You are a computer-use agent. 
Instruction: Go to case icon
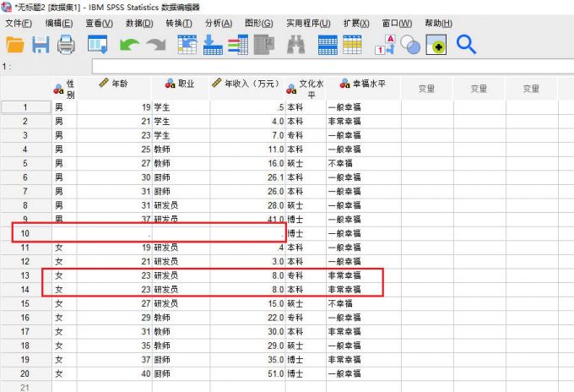187,45
